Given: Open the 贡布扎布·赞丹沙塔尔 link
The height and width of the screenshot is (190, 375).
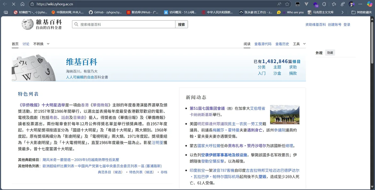Looking at the screenshot, I should coord(247,146).
